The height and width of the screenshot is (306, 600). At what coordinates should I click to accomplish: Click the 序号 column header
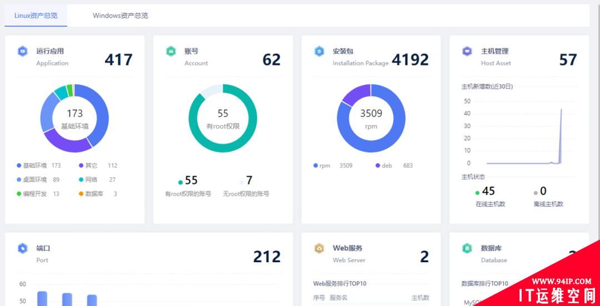(319, 298)
